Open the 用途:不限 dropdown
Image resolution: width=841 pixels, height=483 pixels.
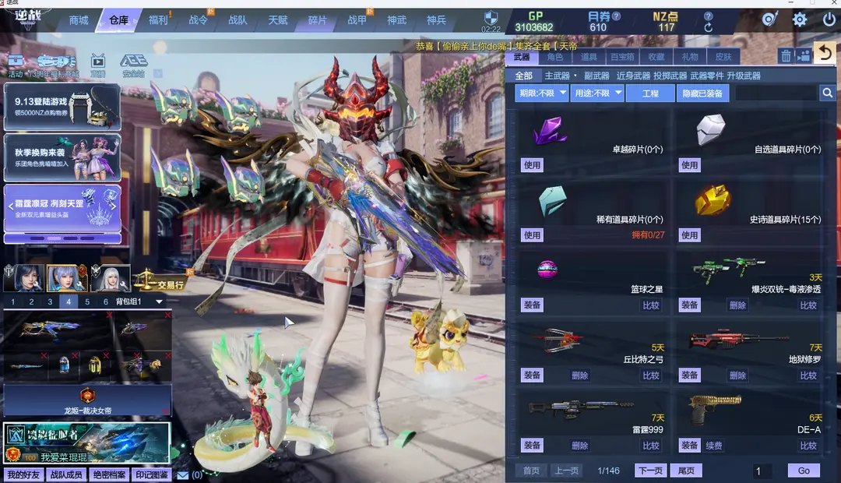pyautogui.click(x=597, y=93)
